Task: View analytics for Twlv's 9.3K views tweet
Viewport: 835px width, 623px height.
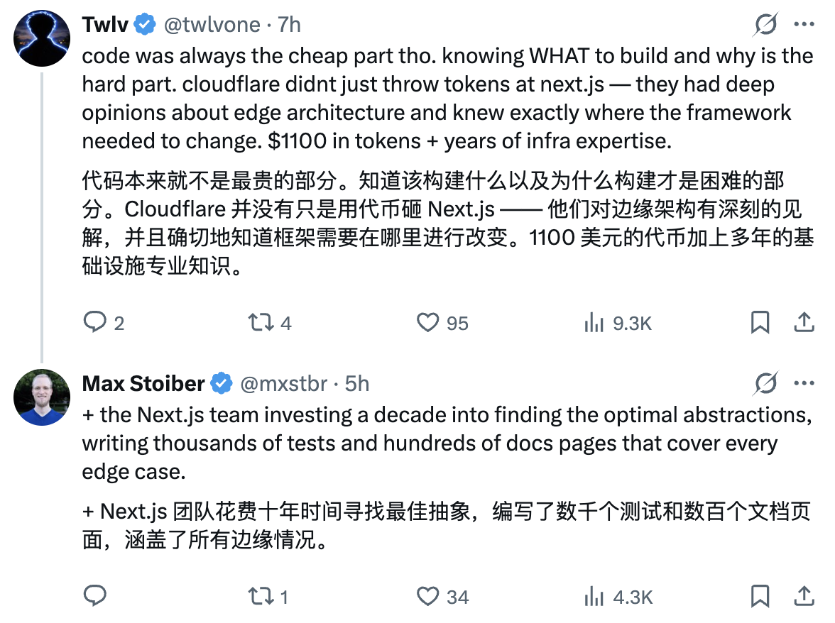Action: click(593, 323)
